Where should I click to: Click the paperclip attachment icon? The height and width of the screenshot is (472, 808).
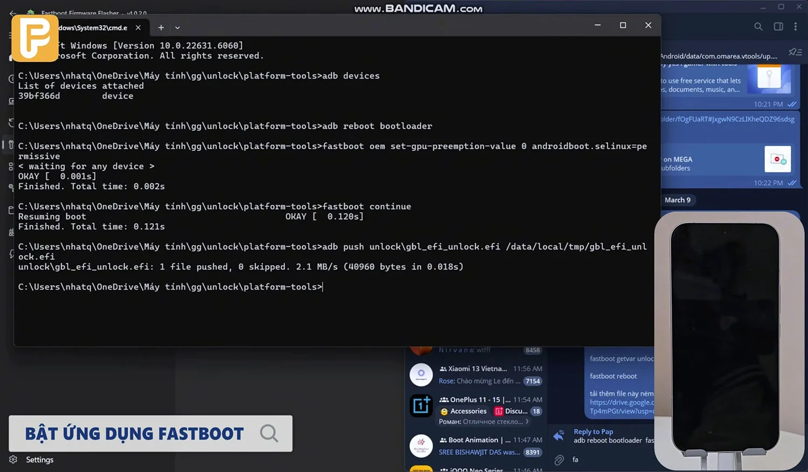point(559,459)
